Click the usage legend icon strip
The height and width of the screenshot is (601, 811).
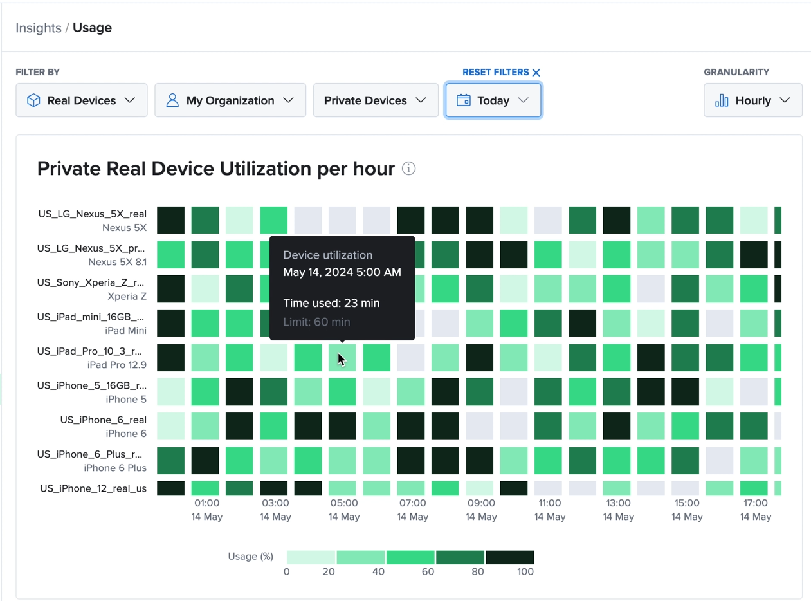(x=410, y=557)
